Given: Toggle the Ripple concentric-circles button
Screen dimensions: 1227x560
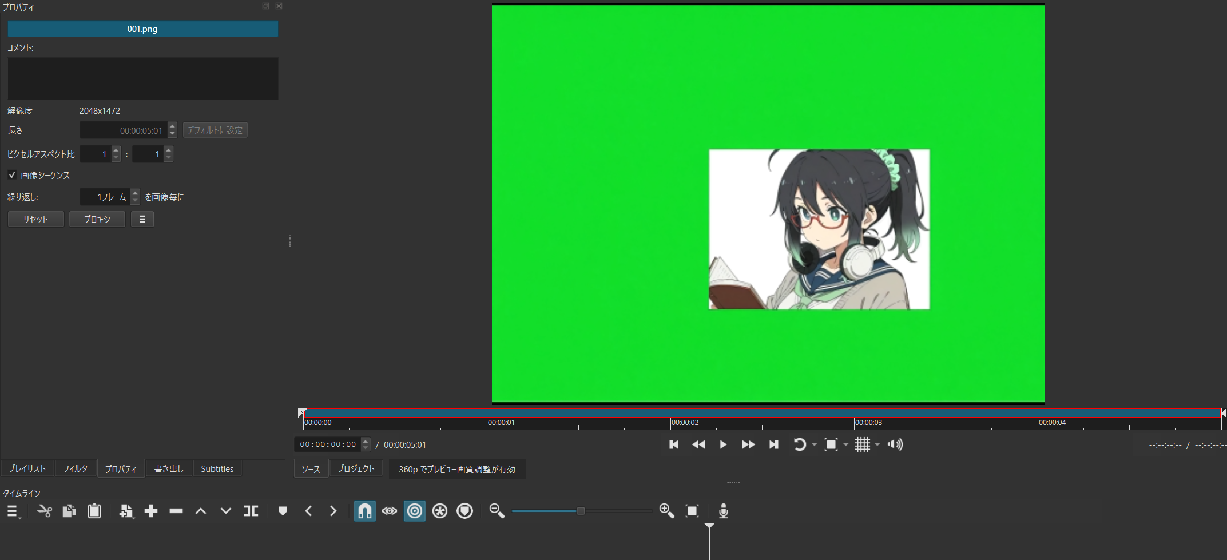Looking at the screenshot, I should click(x=415, y=511).
